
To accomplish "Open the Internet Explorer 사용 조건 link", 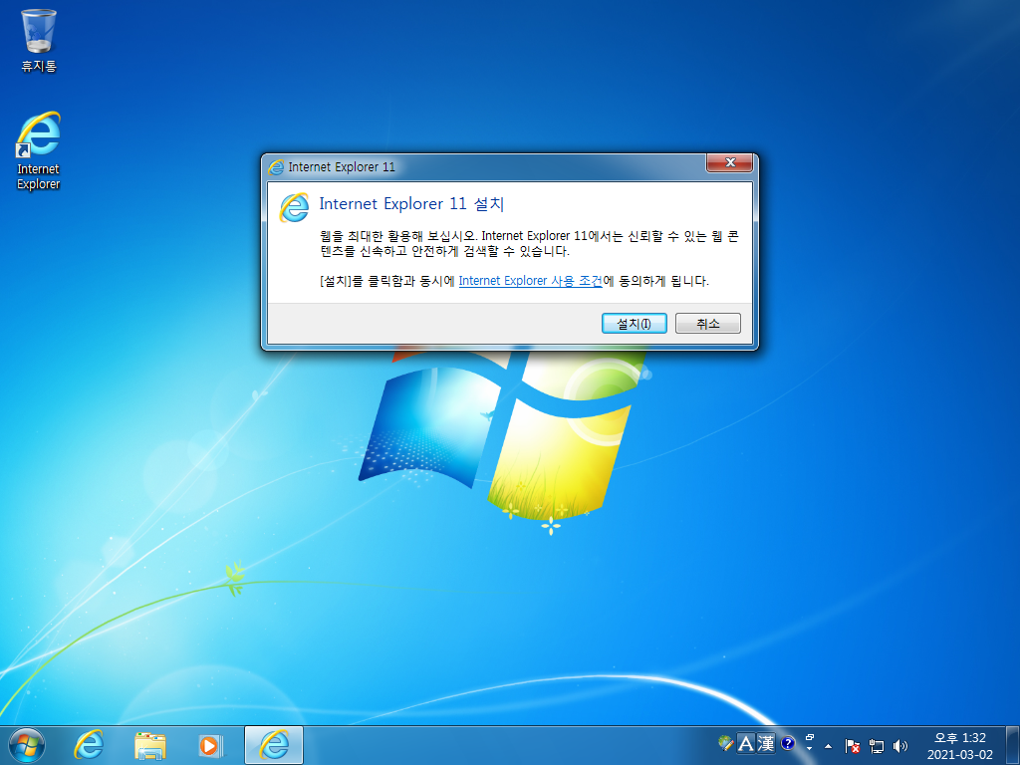I will coord(530,281).
